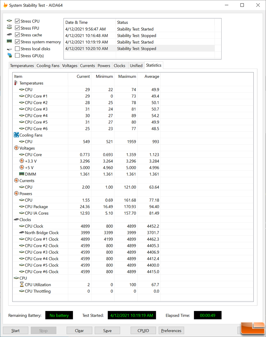The image size is (266, 337).
Task: Open CPUID with its button
Action: 143,331
